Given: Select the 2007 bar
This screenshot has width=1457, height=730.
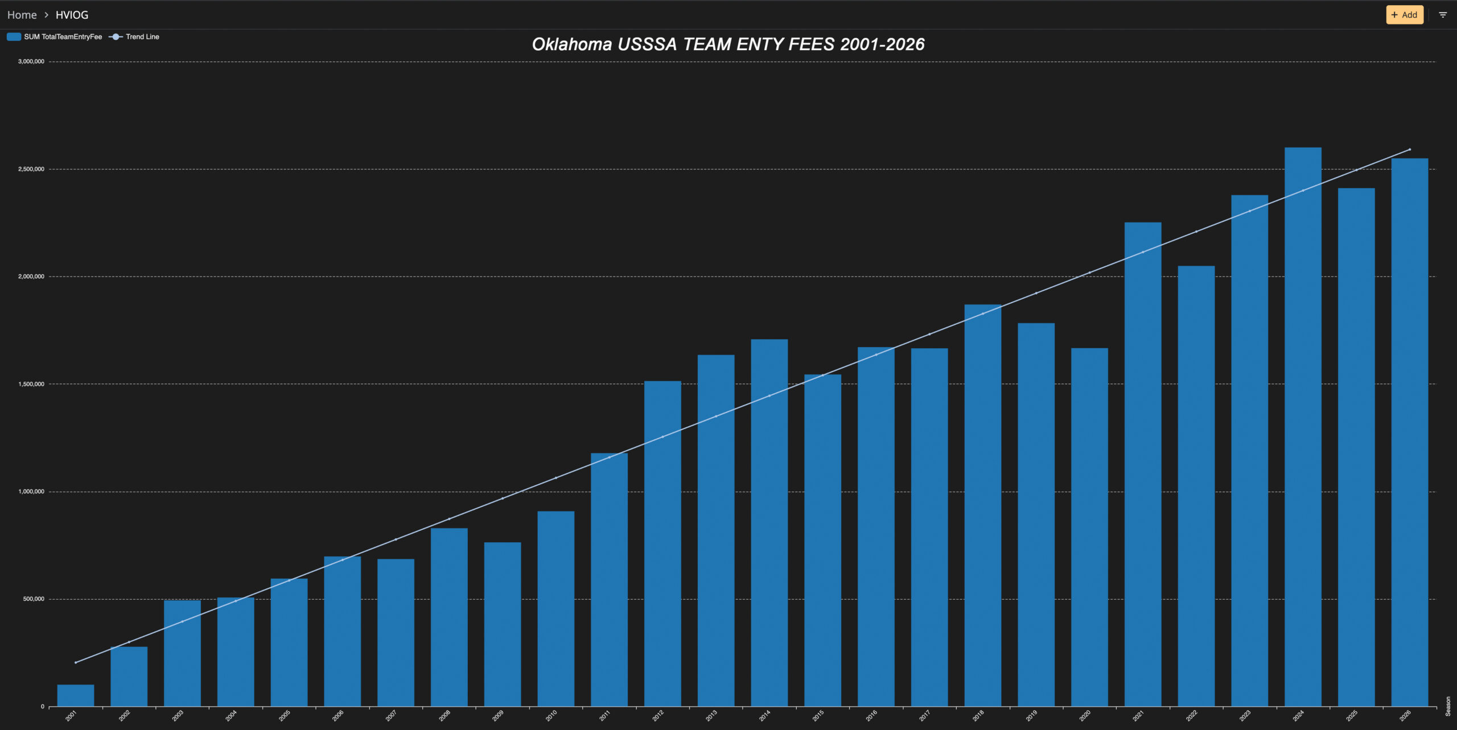Looking at the screenshot, I should click(x=396, y=633).
